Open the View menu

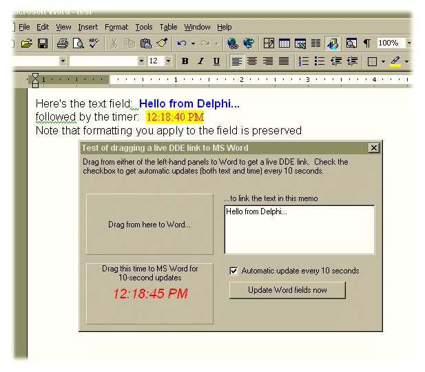tap(63, 27)
